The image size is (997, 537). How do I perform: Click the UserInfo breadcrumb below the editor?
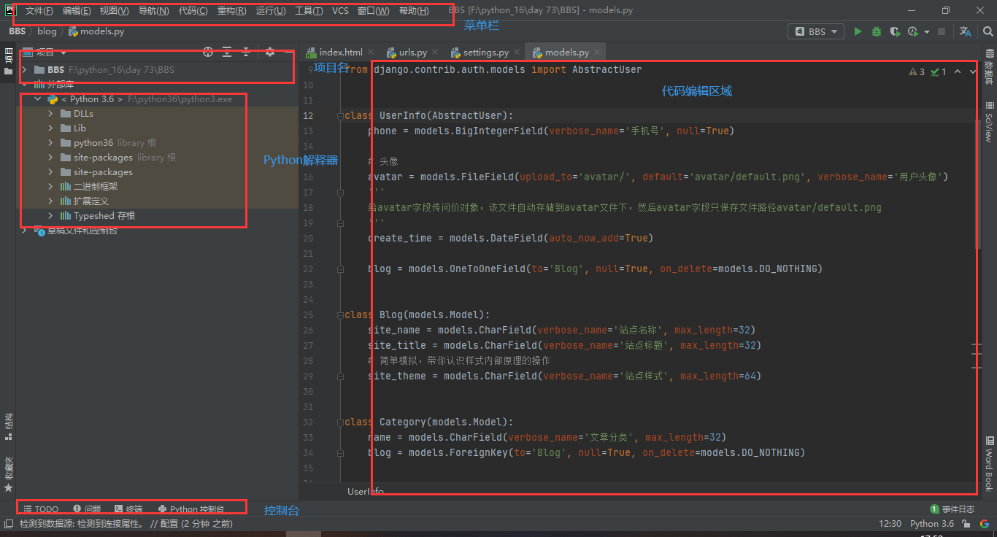[x=366, y=492]
